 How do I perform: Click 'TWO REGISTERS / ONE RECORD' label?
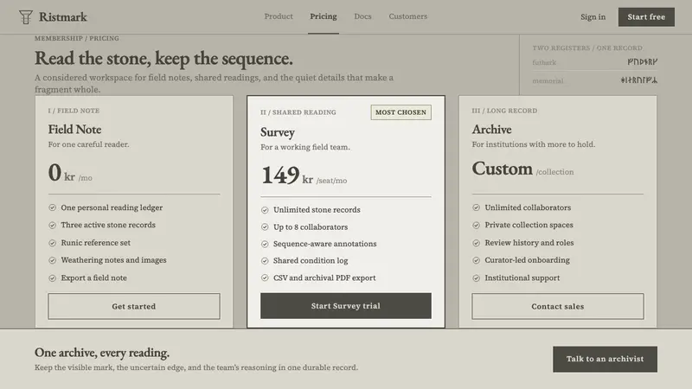coord(587,48)
